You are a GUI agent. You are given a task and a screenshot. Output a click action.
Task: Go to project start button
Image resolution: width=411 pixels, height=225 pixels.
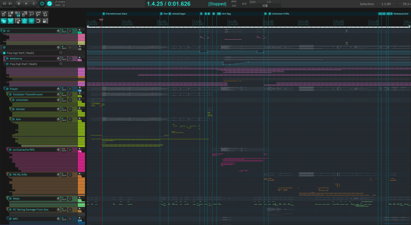(x=4, y=4)
